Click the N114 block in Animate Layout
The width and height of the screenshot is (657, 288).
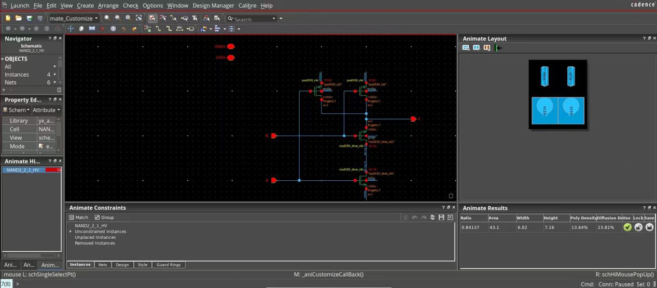point(544,111)
